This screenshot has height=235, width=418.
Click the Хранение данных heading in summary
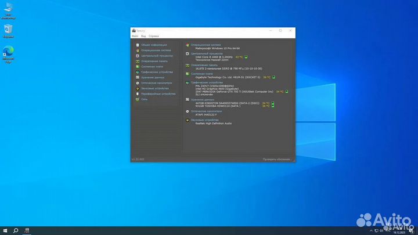[x=203, y=99]
